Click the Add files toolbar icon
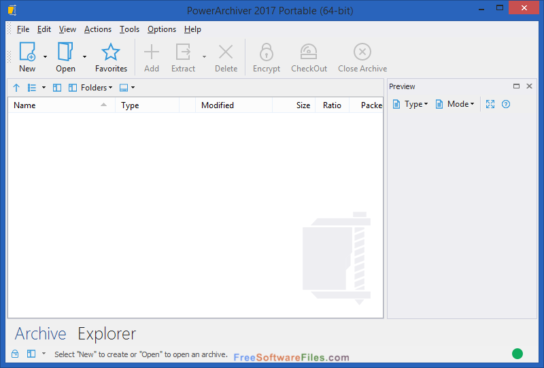 152,52
